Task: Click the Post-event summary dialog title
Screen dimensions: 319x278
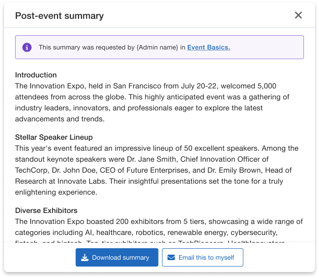Action: (x=59, y=16)
